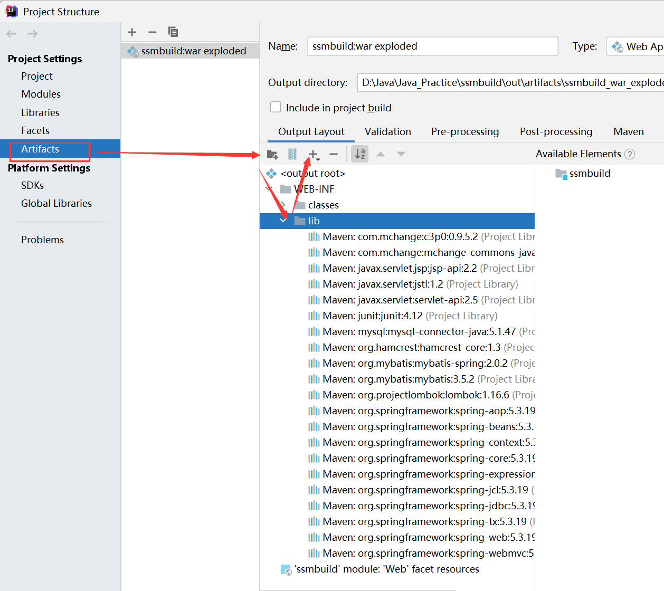The image size is (664, 591).
Task: Click the Web facet resources icon
Action: [286, 569]
